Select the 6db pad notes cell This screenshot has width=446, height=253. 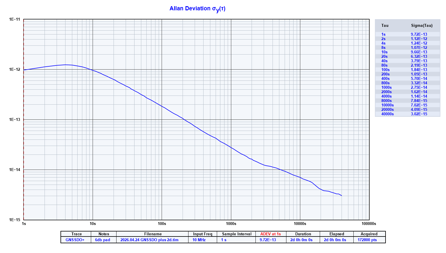pos(102,240)
